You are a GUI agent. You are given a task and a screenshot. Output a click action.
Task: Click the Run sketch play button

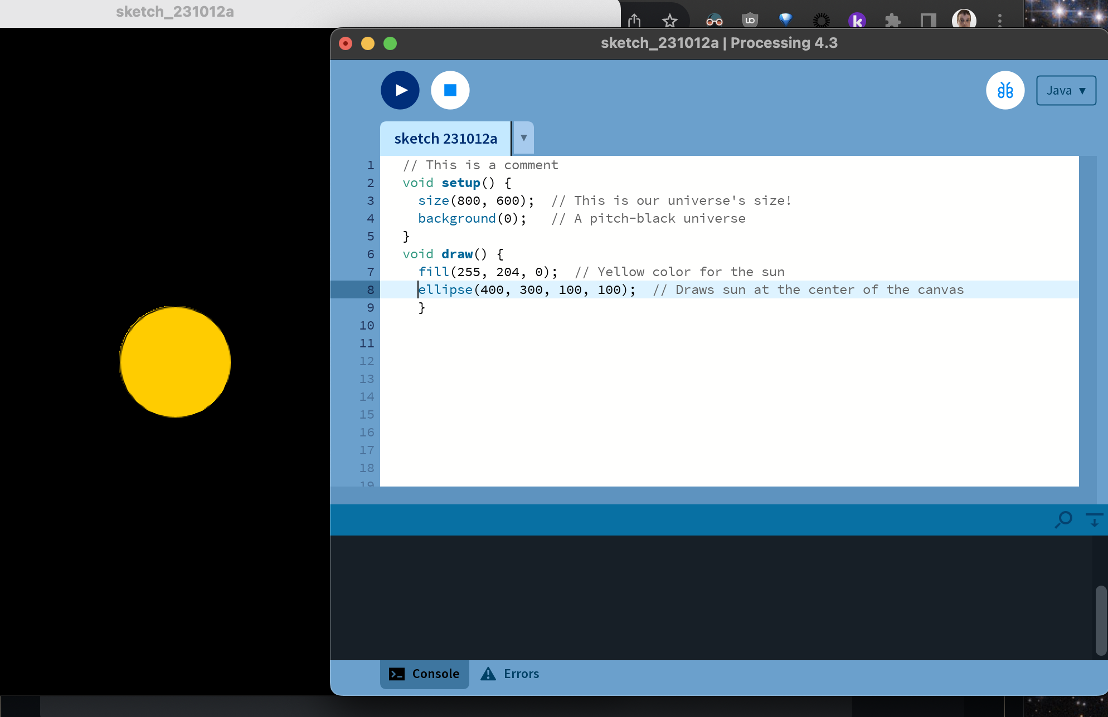[x=400, y=90]
